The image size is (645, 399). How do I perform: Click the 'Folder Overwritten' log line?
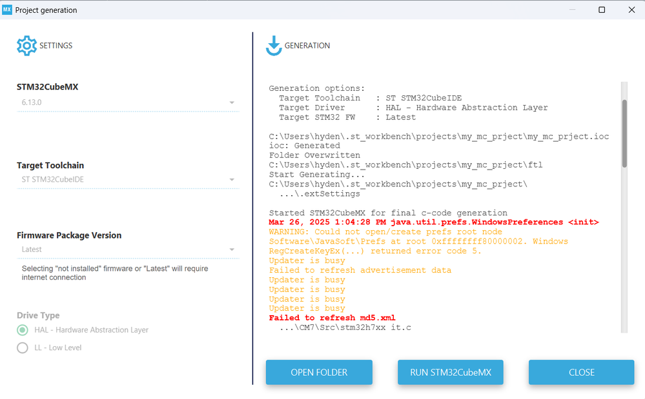[x=314, y=155]
